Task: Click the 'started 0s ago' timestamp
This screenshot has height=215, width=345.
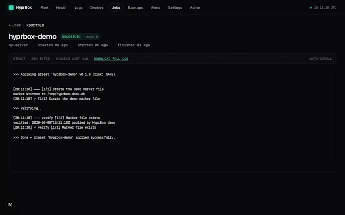Action: (x=93, y=45)
